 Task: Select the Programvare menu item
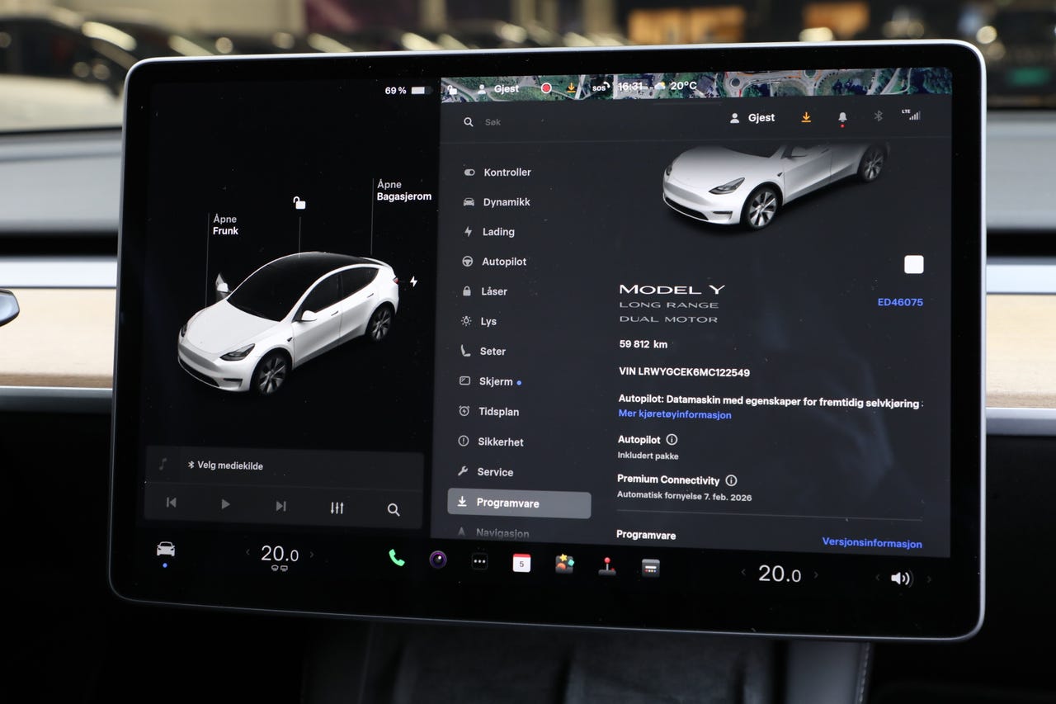pos(519,503)
